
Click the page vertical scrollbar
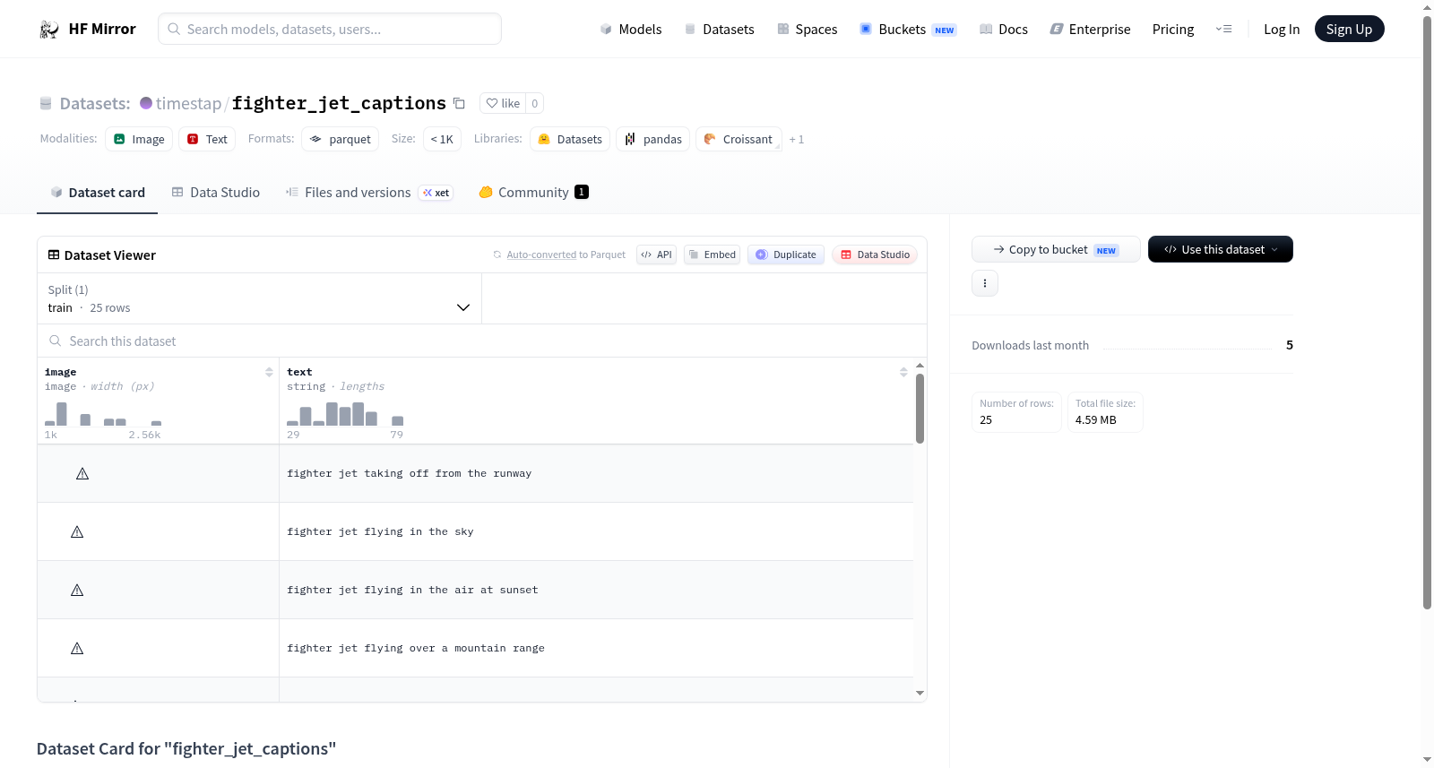pos(1427,312)
